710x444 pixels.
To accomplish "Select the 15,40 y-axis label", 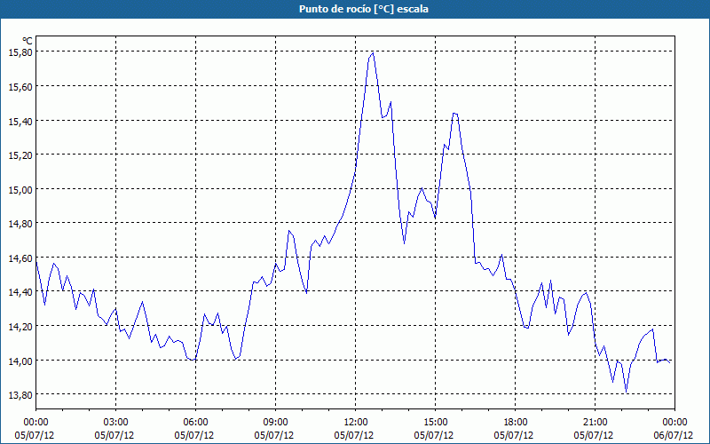I will click(x=20, y=121).
